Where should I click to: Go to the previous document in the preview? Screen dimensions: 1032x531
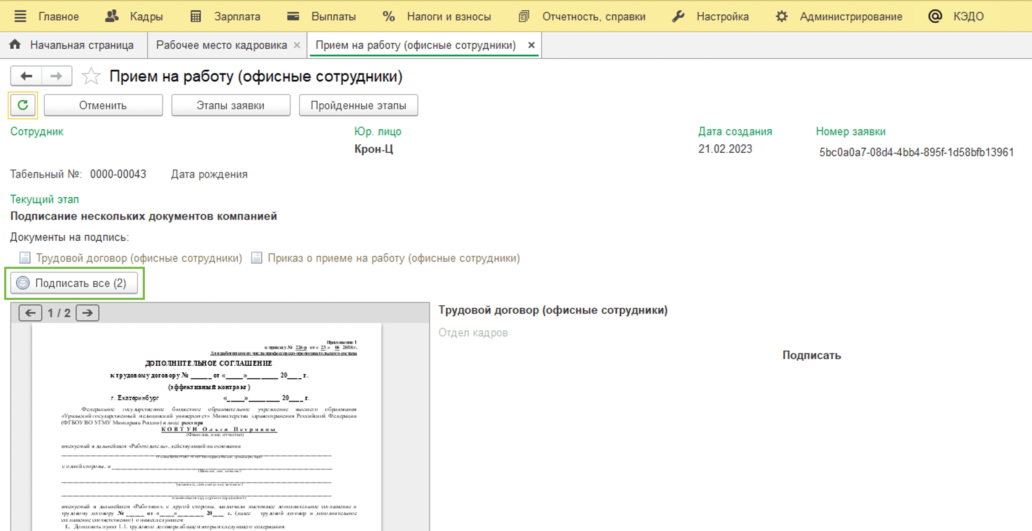30,313
